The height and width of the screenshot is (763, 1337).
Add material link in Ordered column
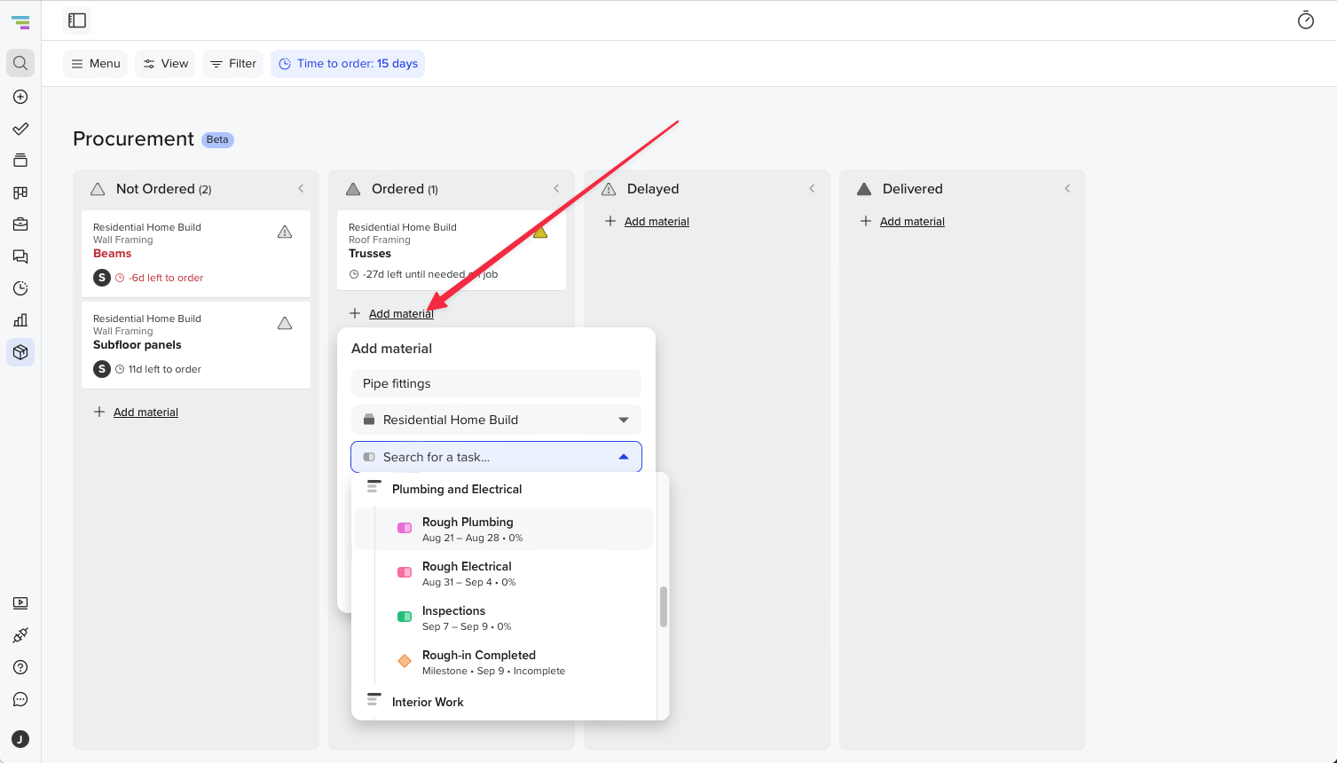tap(401, 313)
